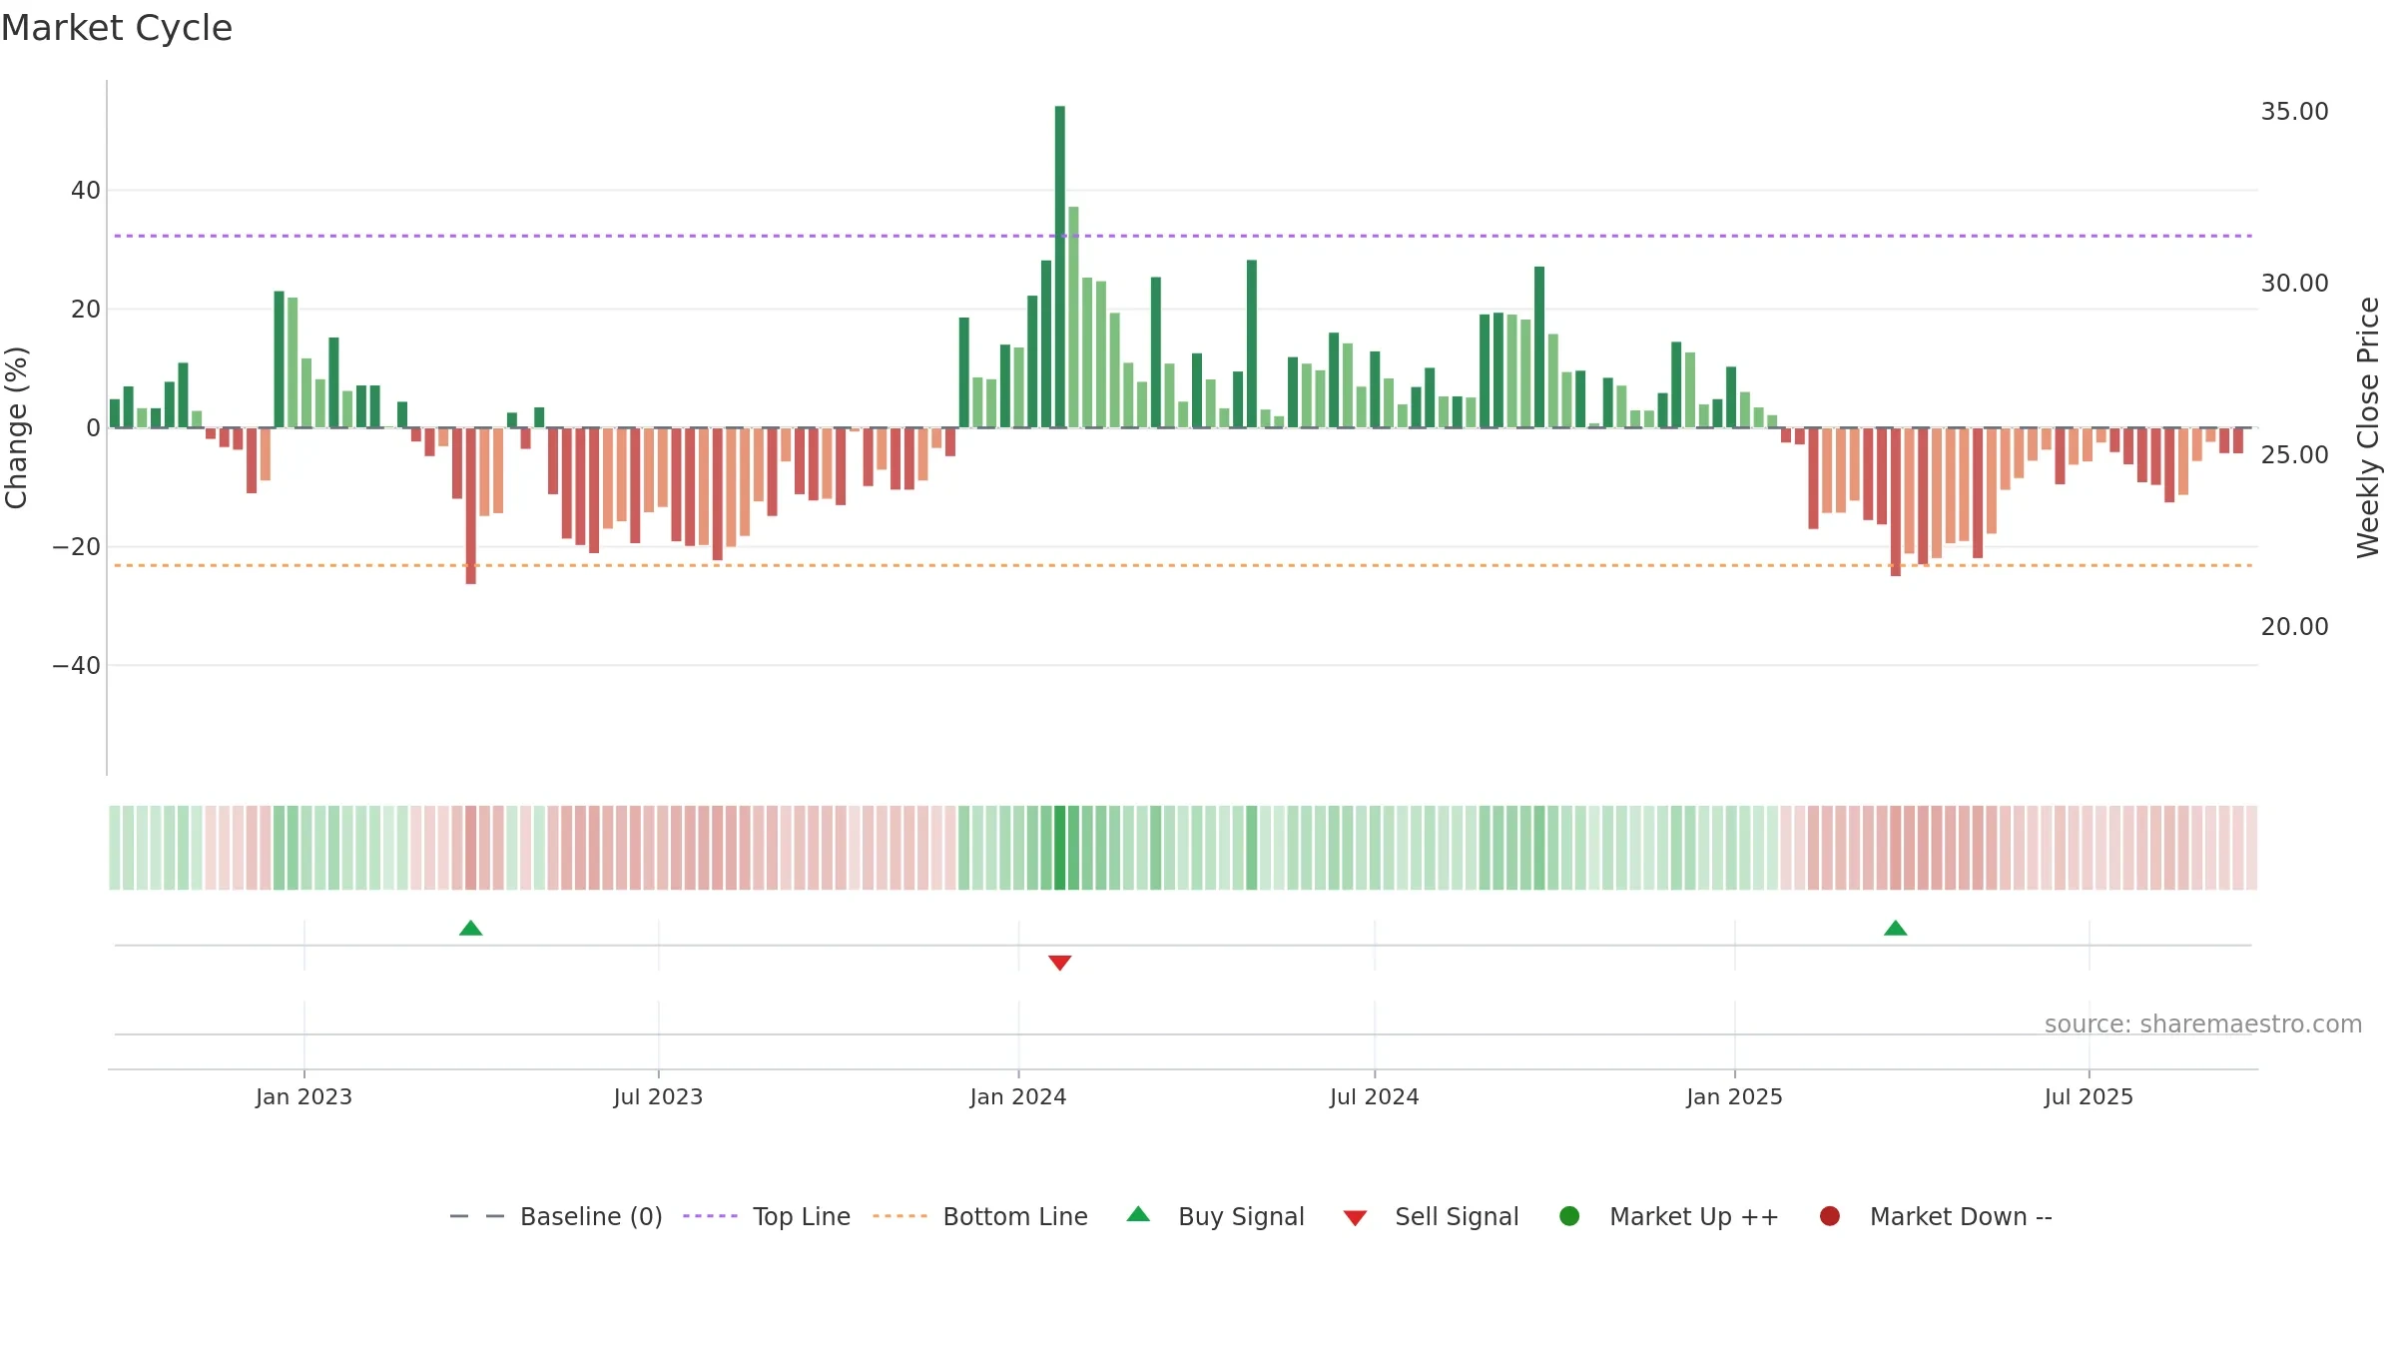The width and height of the screenshot is (2396, 1348).
Task: Click the Jan 2024 axis label
Action: [1018, 1096]
